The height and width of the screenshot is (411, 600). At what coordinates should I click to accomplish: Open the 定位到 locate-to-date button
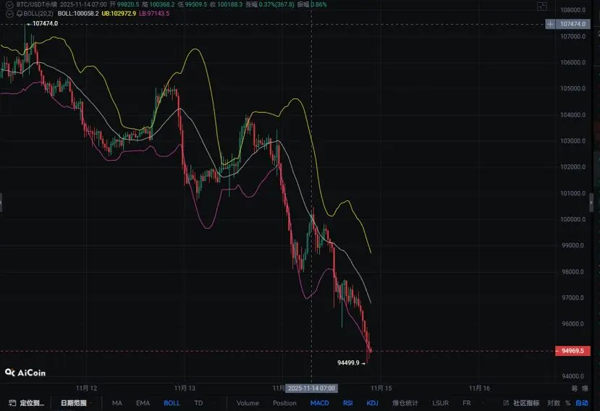point(27,403)
